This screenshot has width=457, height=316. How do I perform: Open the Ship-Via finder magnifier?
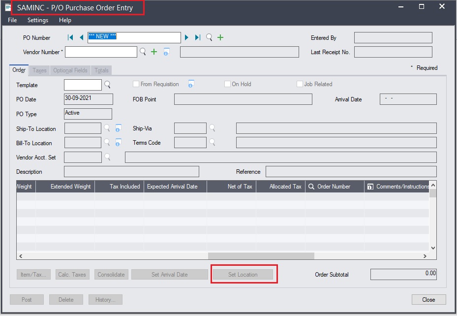tap(212, 128)
